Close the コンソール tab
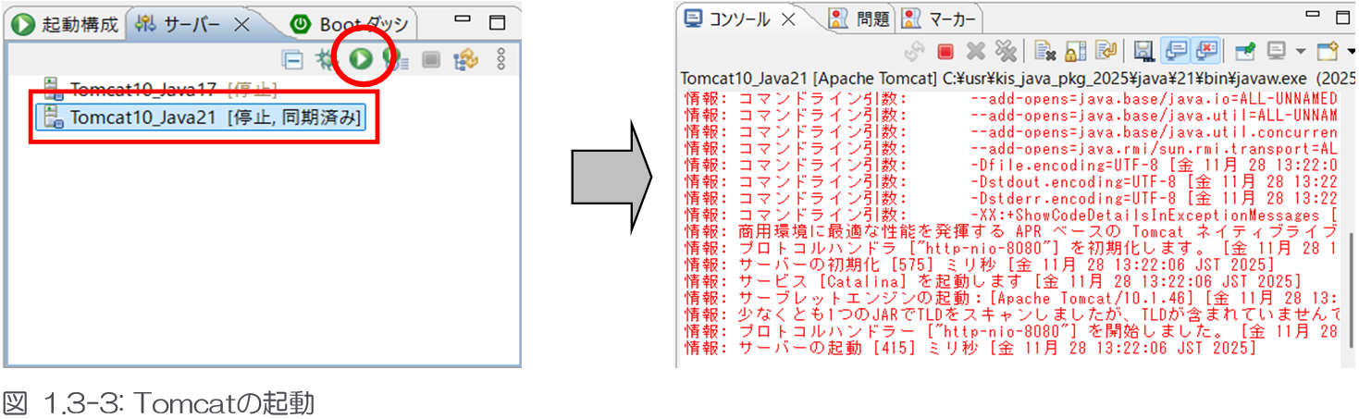Image resolution: width=1359 pixels, height=419 pixels. [788, 18]
